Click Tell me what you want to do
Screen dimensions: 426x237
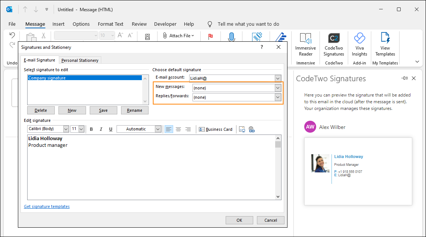point(248,24)
